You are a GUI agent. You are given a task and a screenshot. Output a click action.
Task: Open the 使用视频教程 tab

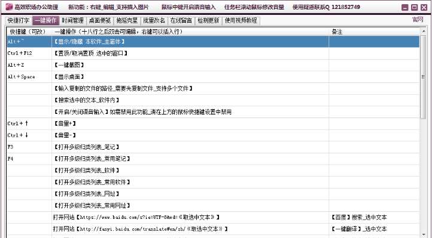click(x=241, y=21)
